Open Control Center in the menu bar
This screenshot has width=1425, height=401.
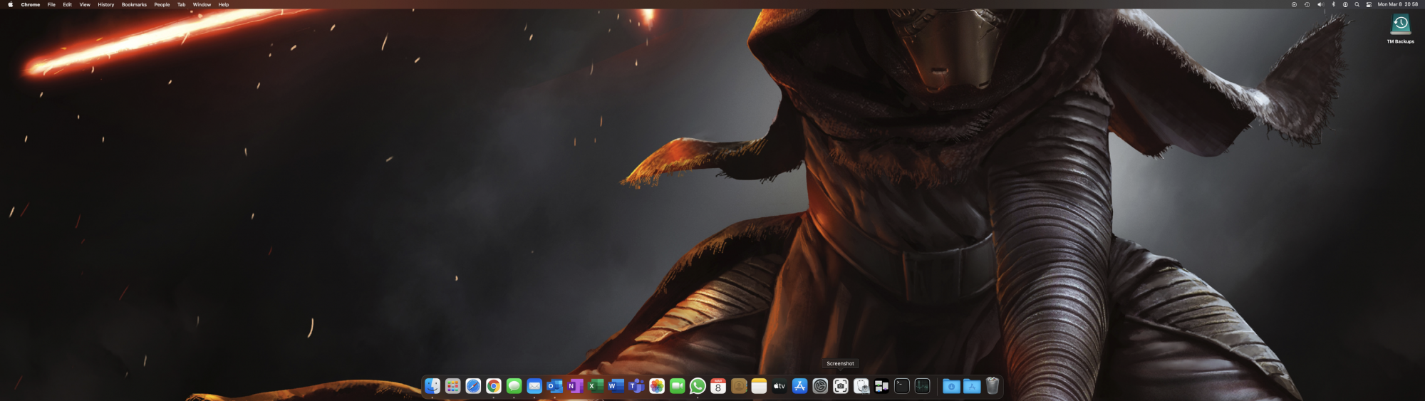pyautogui.click(x=1369, y=4)
